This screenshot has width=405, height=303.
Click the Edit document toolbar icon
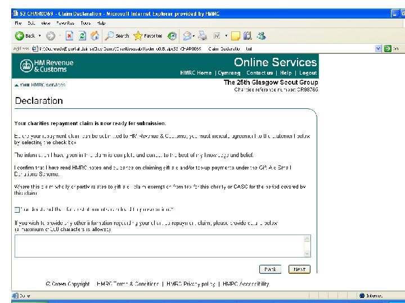(x=217, y=36)
